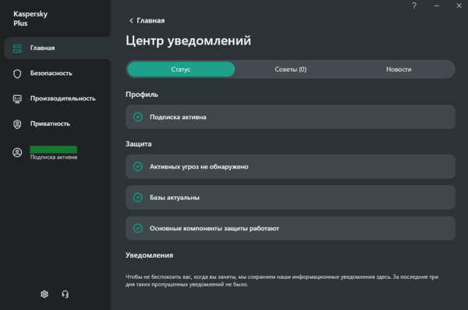Open help with the question mark icon

(414, 5)
